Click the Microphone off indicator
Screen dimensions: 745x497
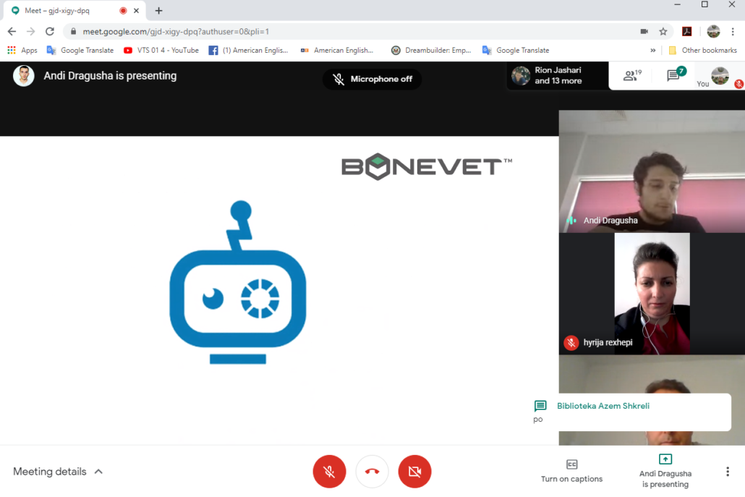click(x=372, y=79)
